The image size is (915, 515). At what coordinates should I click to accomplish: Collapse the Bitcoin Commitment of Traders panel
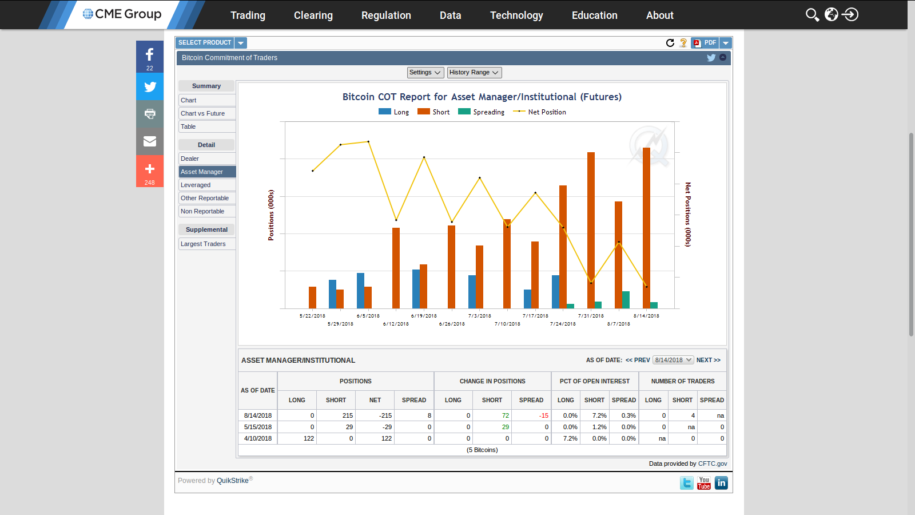point(723,57)
